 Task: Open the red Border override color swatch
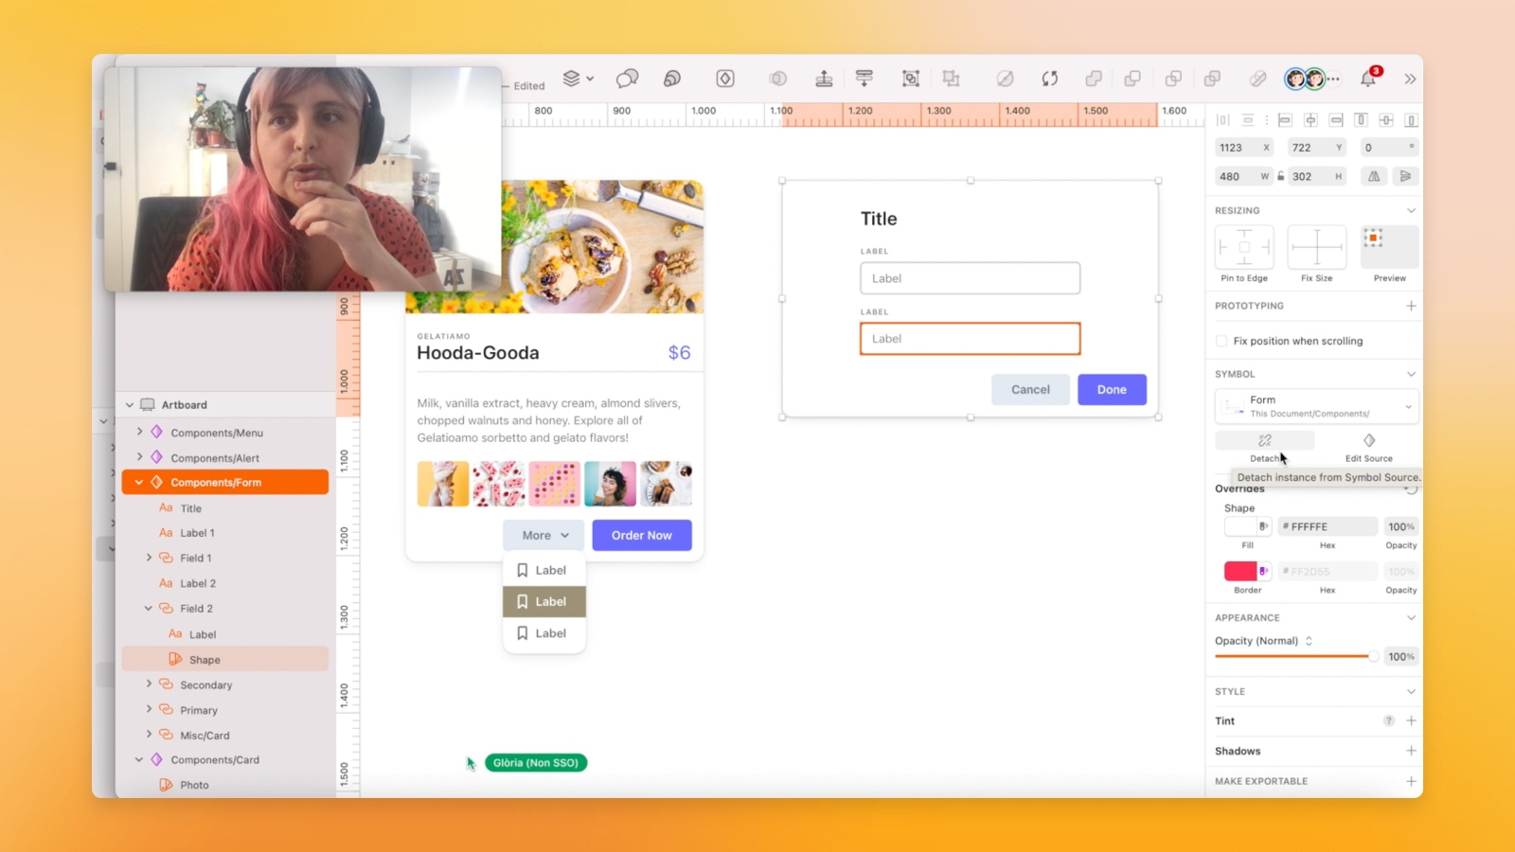1240,571
